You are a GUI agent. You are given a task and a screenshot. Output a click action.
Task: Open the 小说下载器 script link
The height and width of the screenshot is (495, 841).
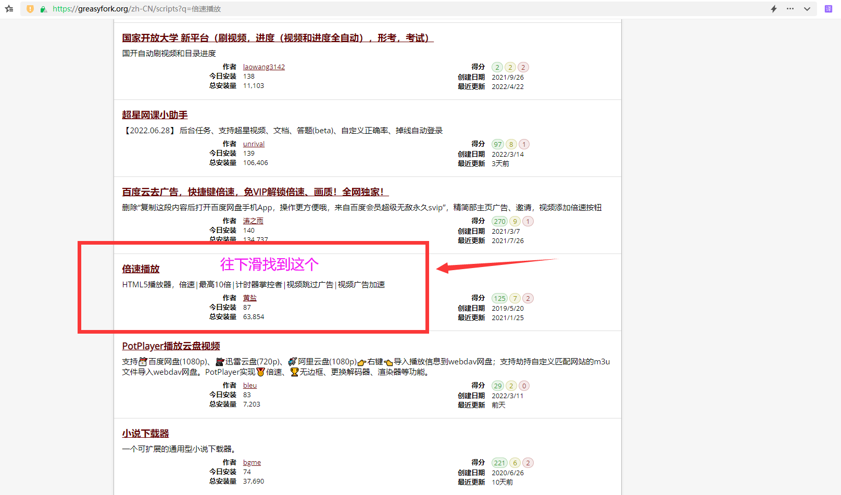[145, 434]
